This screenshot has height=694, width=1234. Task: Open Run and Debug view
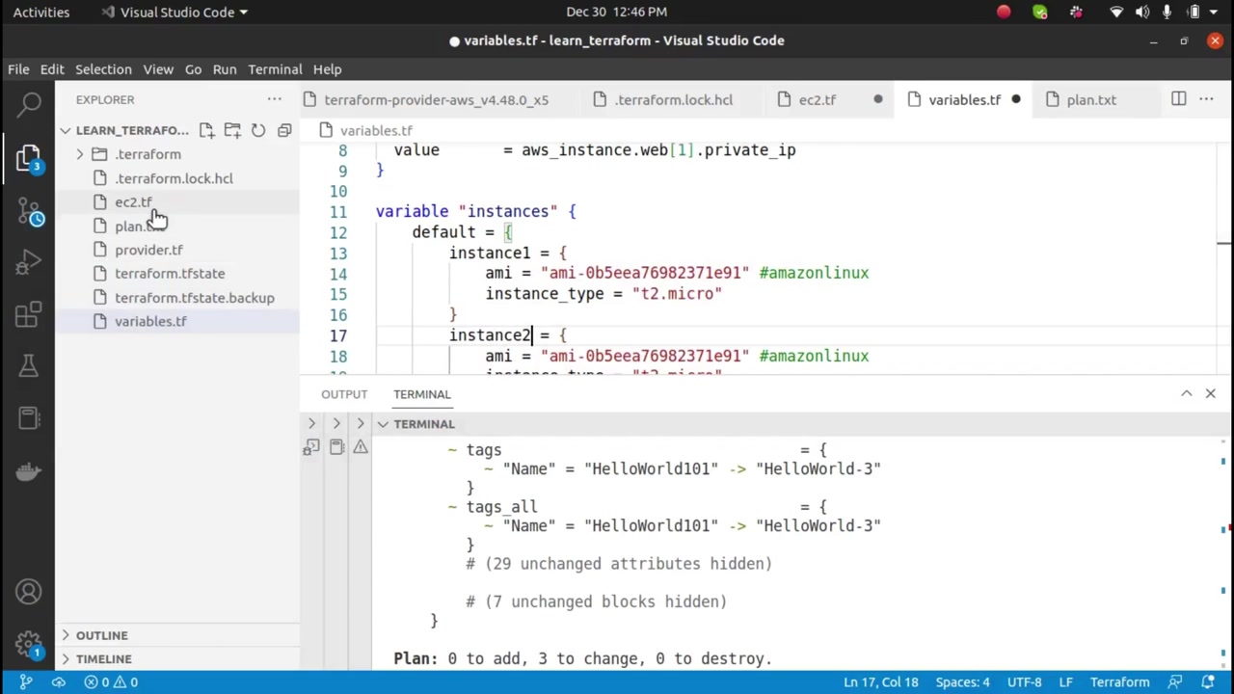coord(29,261)
